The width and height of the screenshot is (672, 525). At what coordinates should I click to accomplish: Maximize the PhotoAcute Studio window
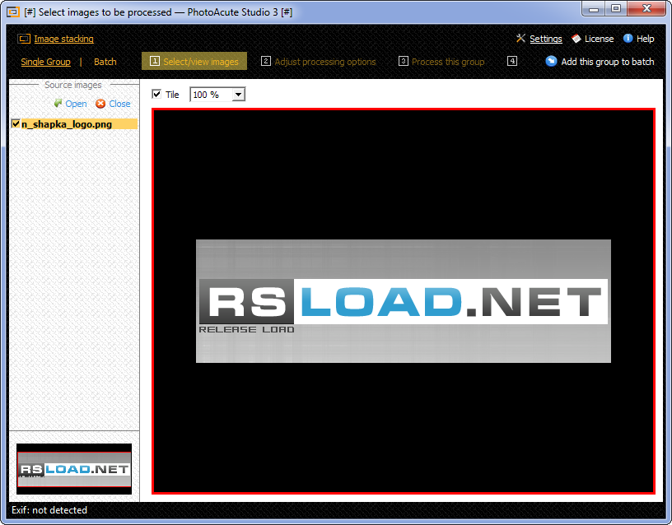coord(616,8)
